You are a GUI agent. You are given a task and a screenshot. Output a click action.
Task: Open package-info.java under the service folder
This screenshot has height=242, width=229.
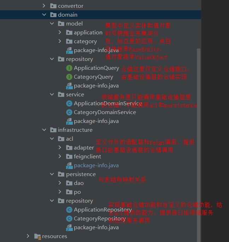pos(96,121)
